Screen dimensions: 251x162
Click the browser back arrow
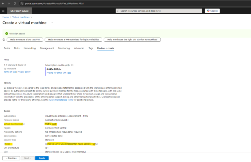tap(3, 4)
